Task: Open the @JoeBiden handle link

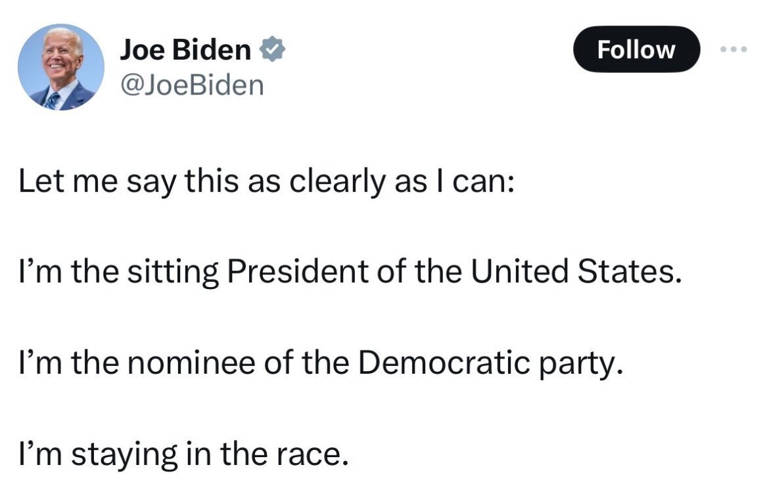Action: point(191,85)
